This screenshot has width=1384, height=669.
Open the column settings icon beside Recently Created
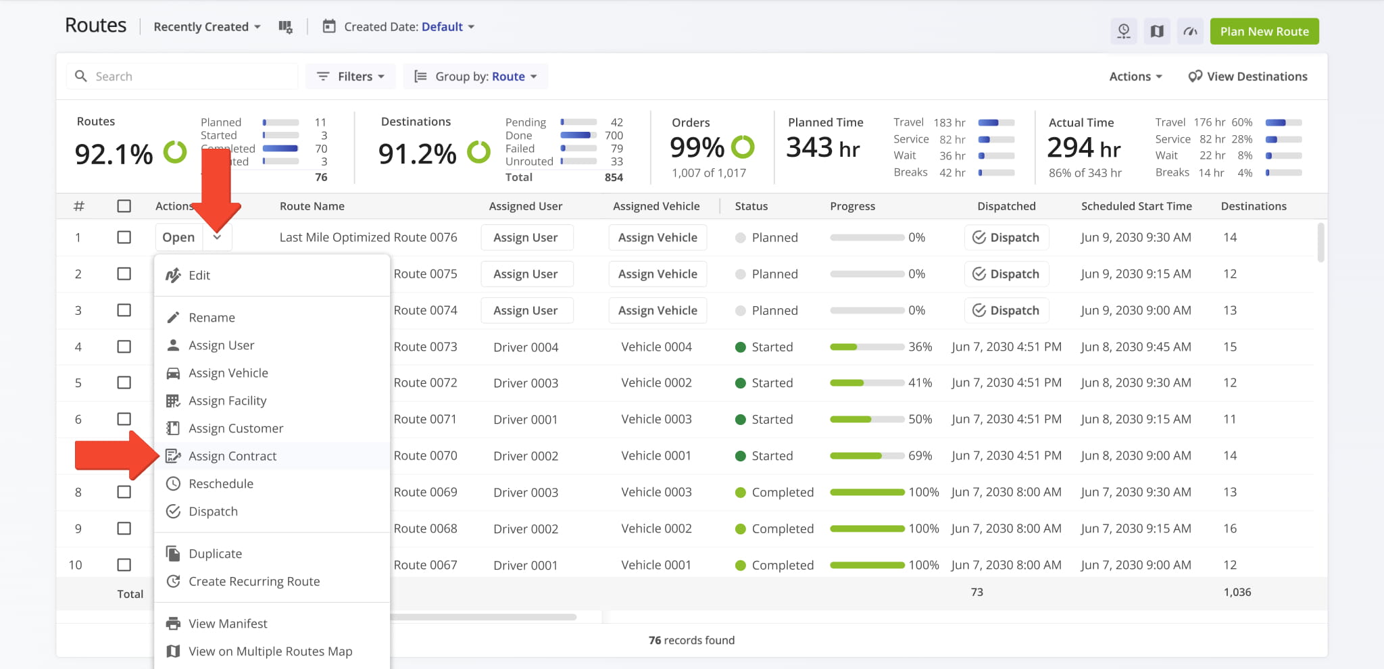(x=285, y=27)
